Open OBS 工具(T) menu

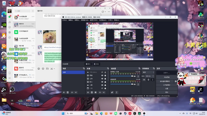coord(110,20)
